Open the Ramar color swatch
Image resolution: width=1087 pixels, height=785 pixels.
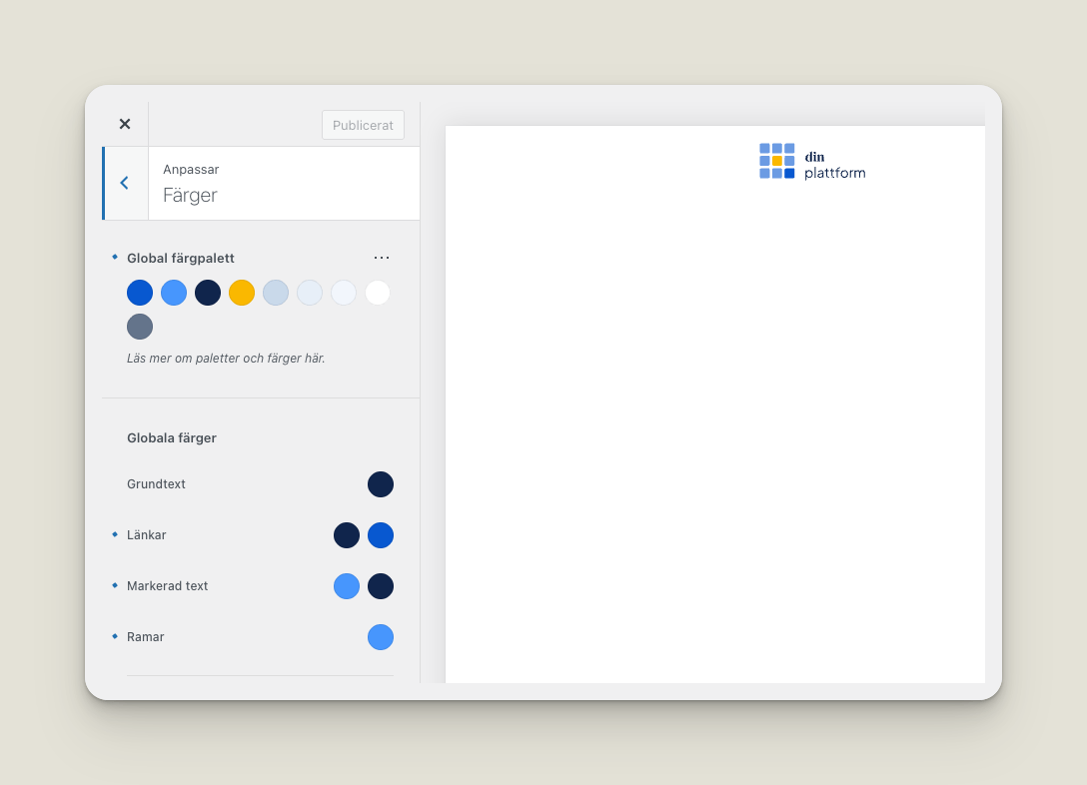point(381,637)
